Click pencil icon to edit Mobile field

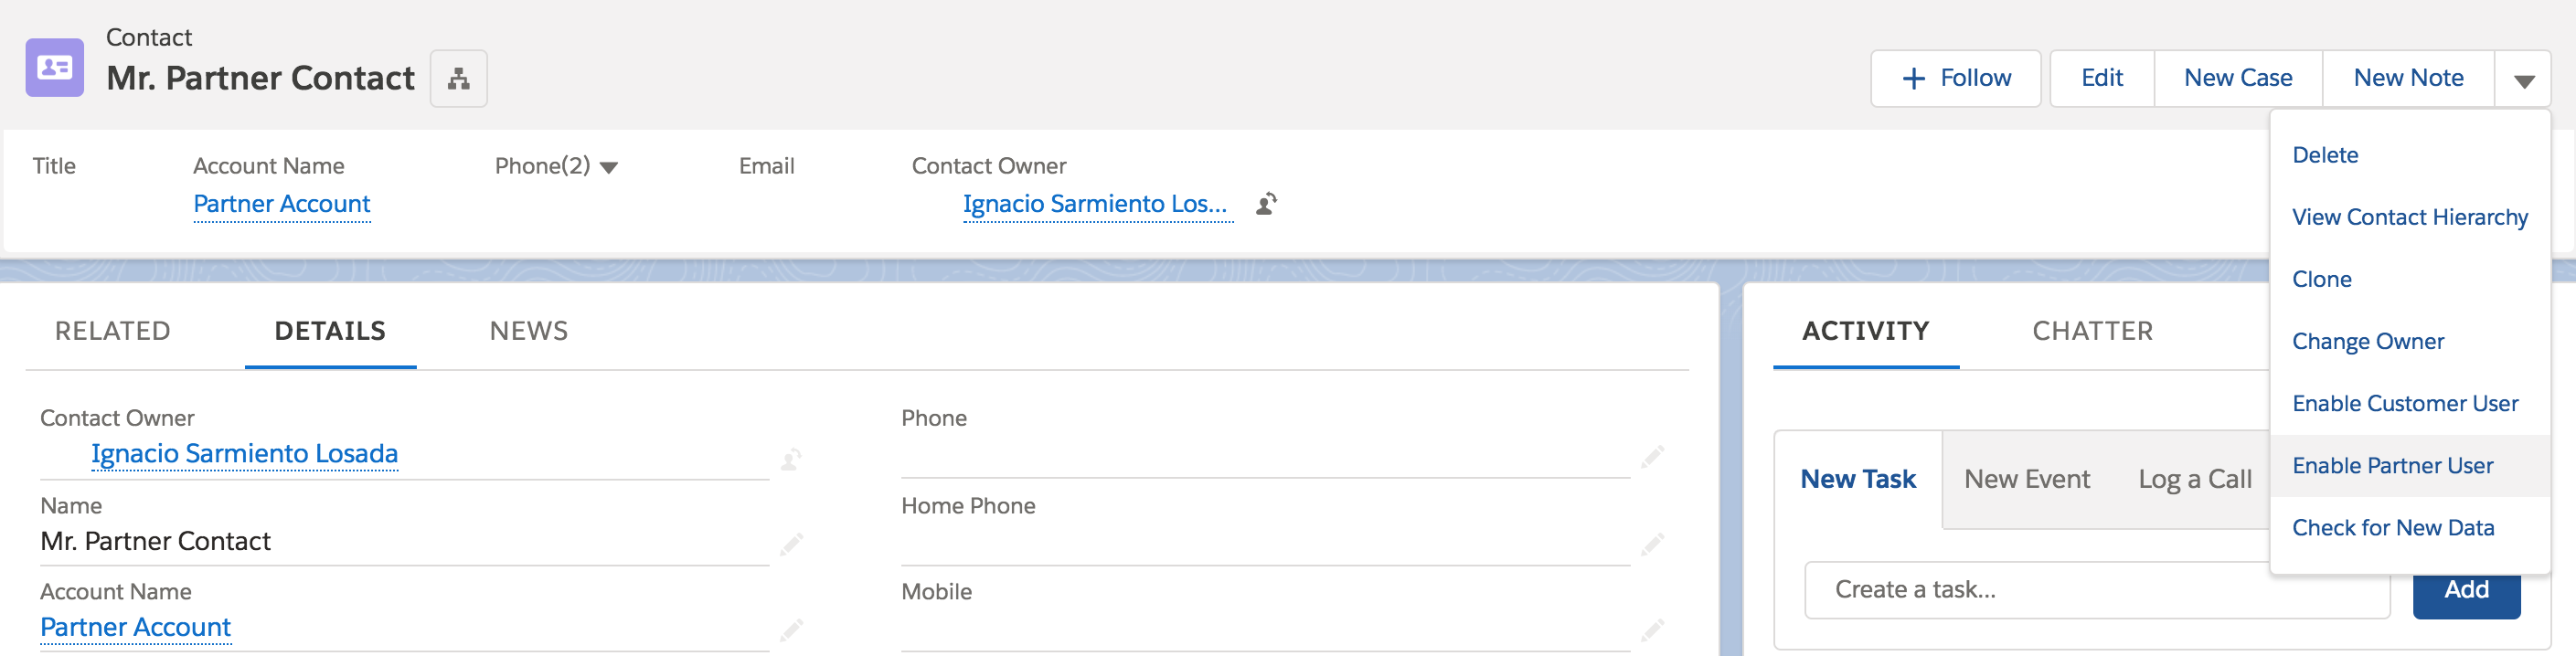pos(1652,629)
